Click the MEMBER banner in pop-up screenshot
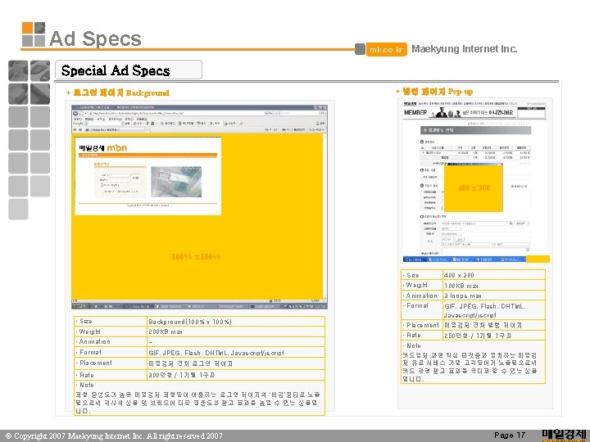The width and height of the screenshot is (590, 442). (474, 112)
